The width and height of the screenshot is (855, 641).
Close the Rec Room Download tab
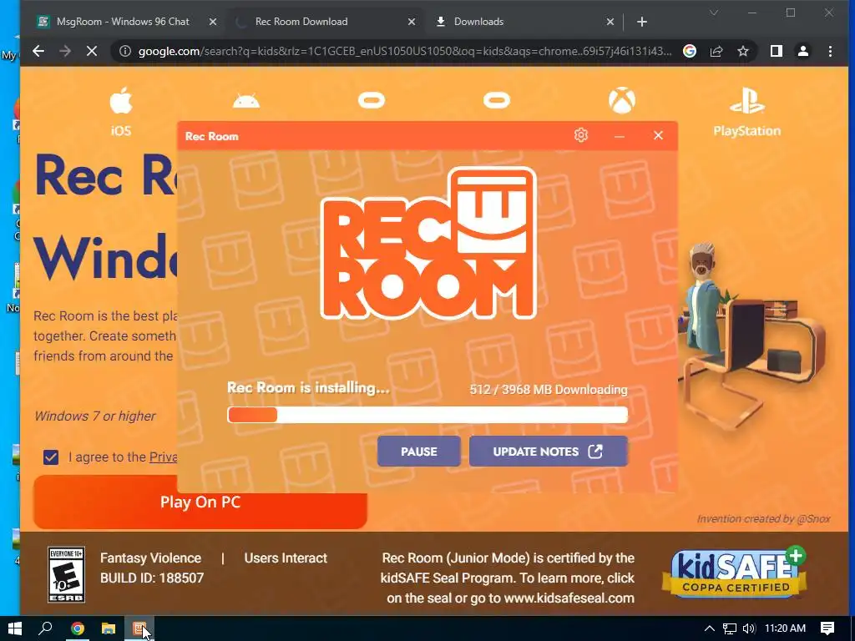tap(412, 22)
